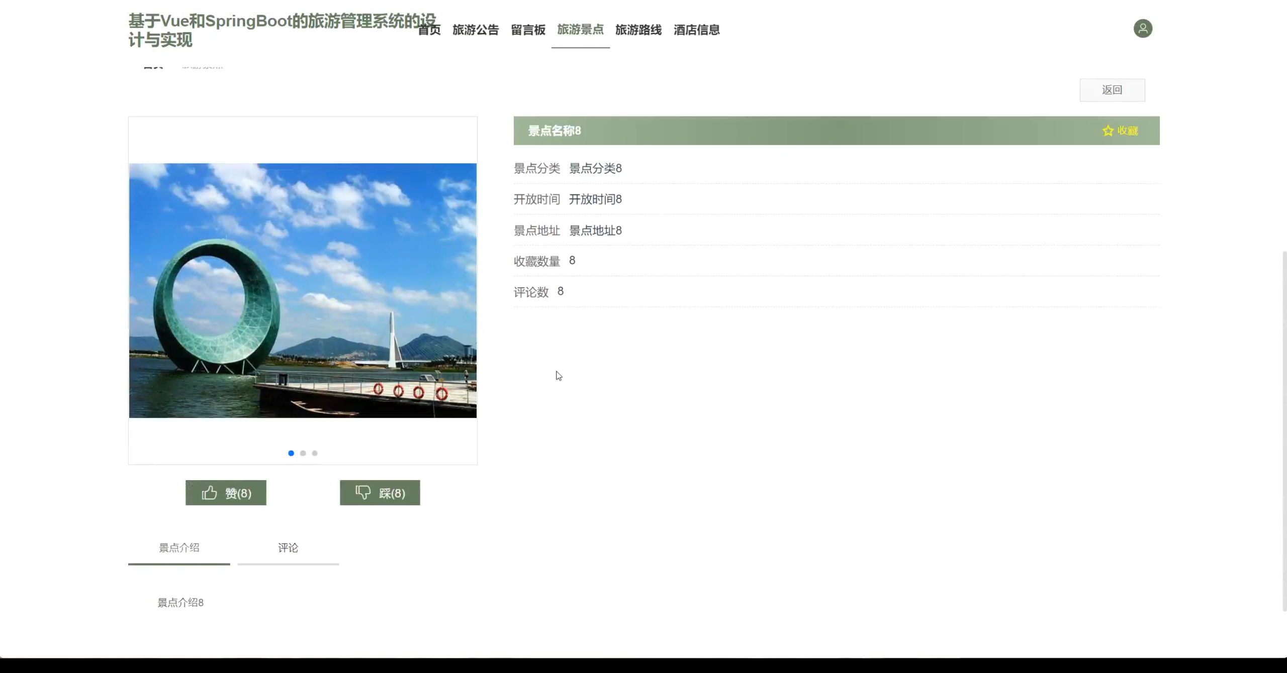Viewport: 1287px width, 673px height.
Task: Click the star icon to favorite the attraction
Action: 1108,131
